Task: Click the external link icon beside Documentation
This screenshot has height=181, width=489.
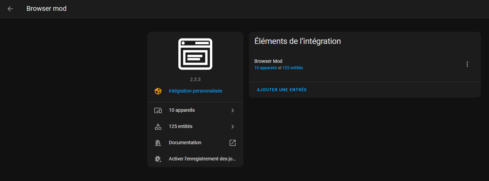Action: 233,143
